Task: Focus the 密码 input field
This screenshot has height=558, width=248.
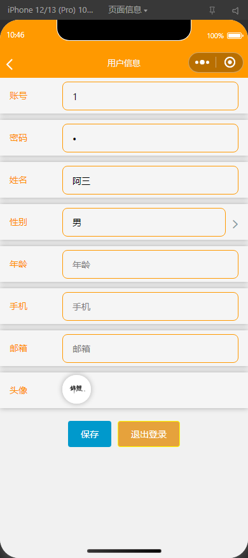Action: pyautogui.click(x=151, y=138)
